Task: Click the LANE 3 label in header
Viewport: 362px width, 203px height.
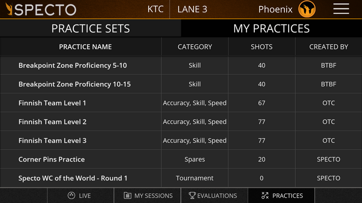Action: 192,10
